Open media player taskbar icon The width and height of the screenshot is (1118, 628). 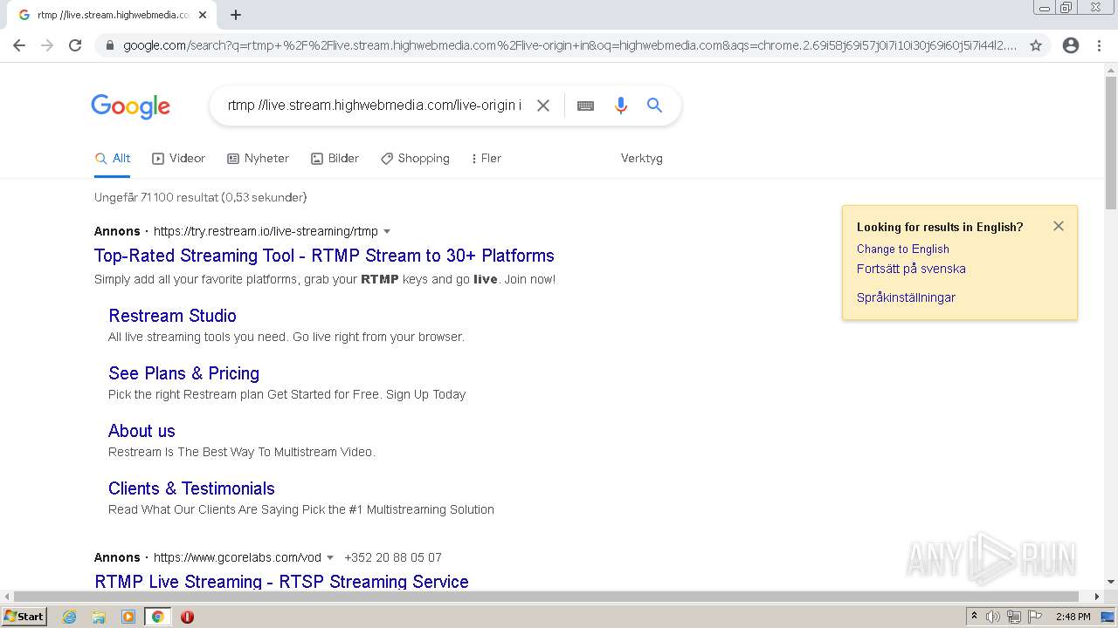[128, 617]
